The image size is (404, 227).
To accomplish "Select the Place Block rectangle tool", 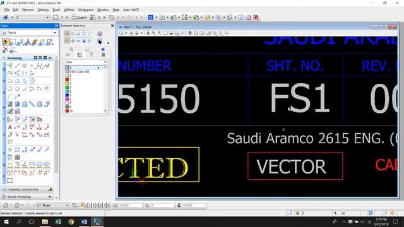I will (x=10, y=81).
